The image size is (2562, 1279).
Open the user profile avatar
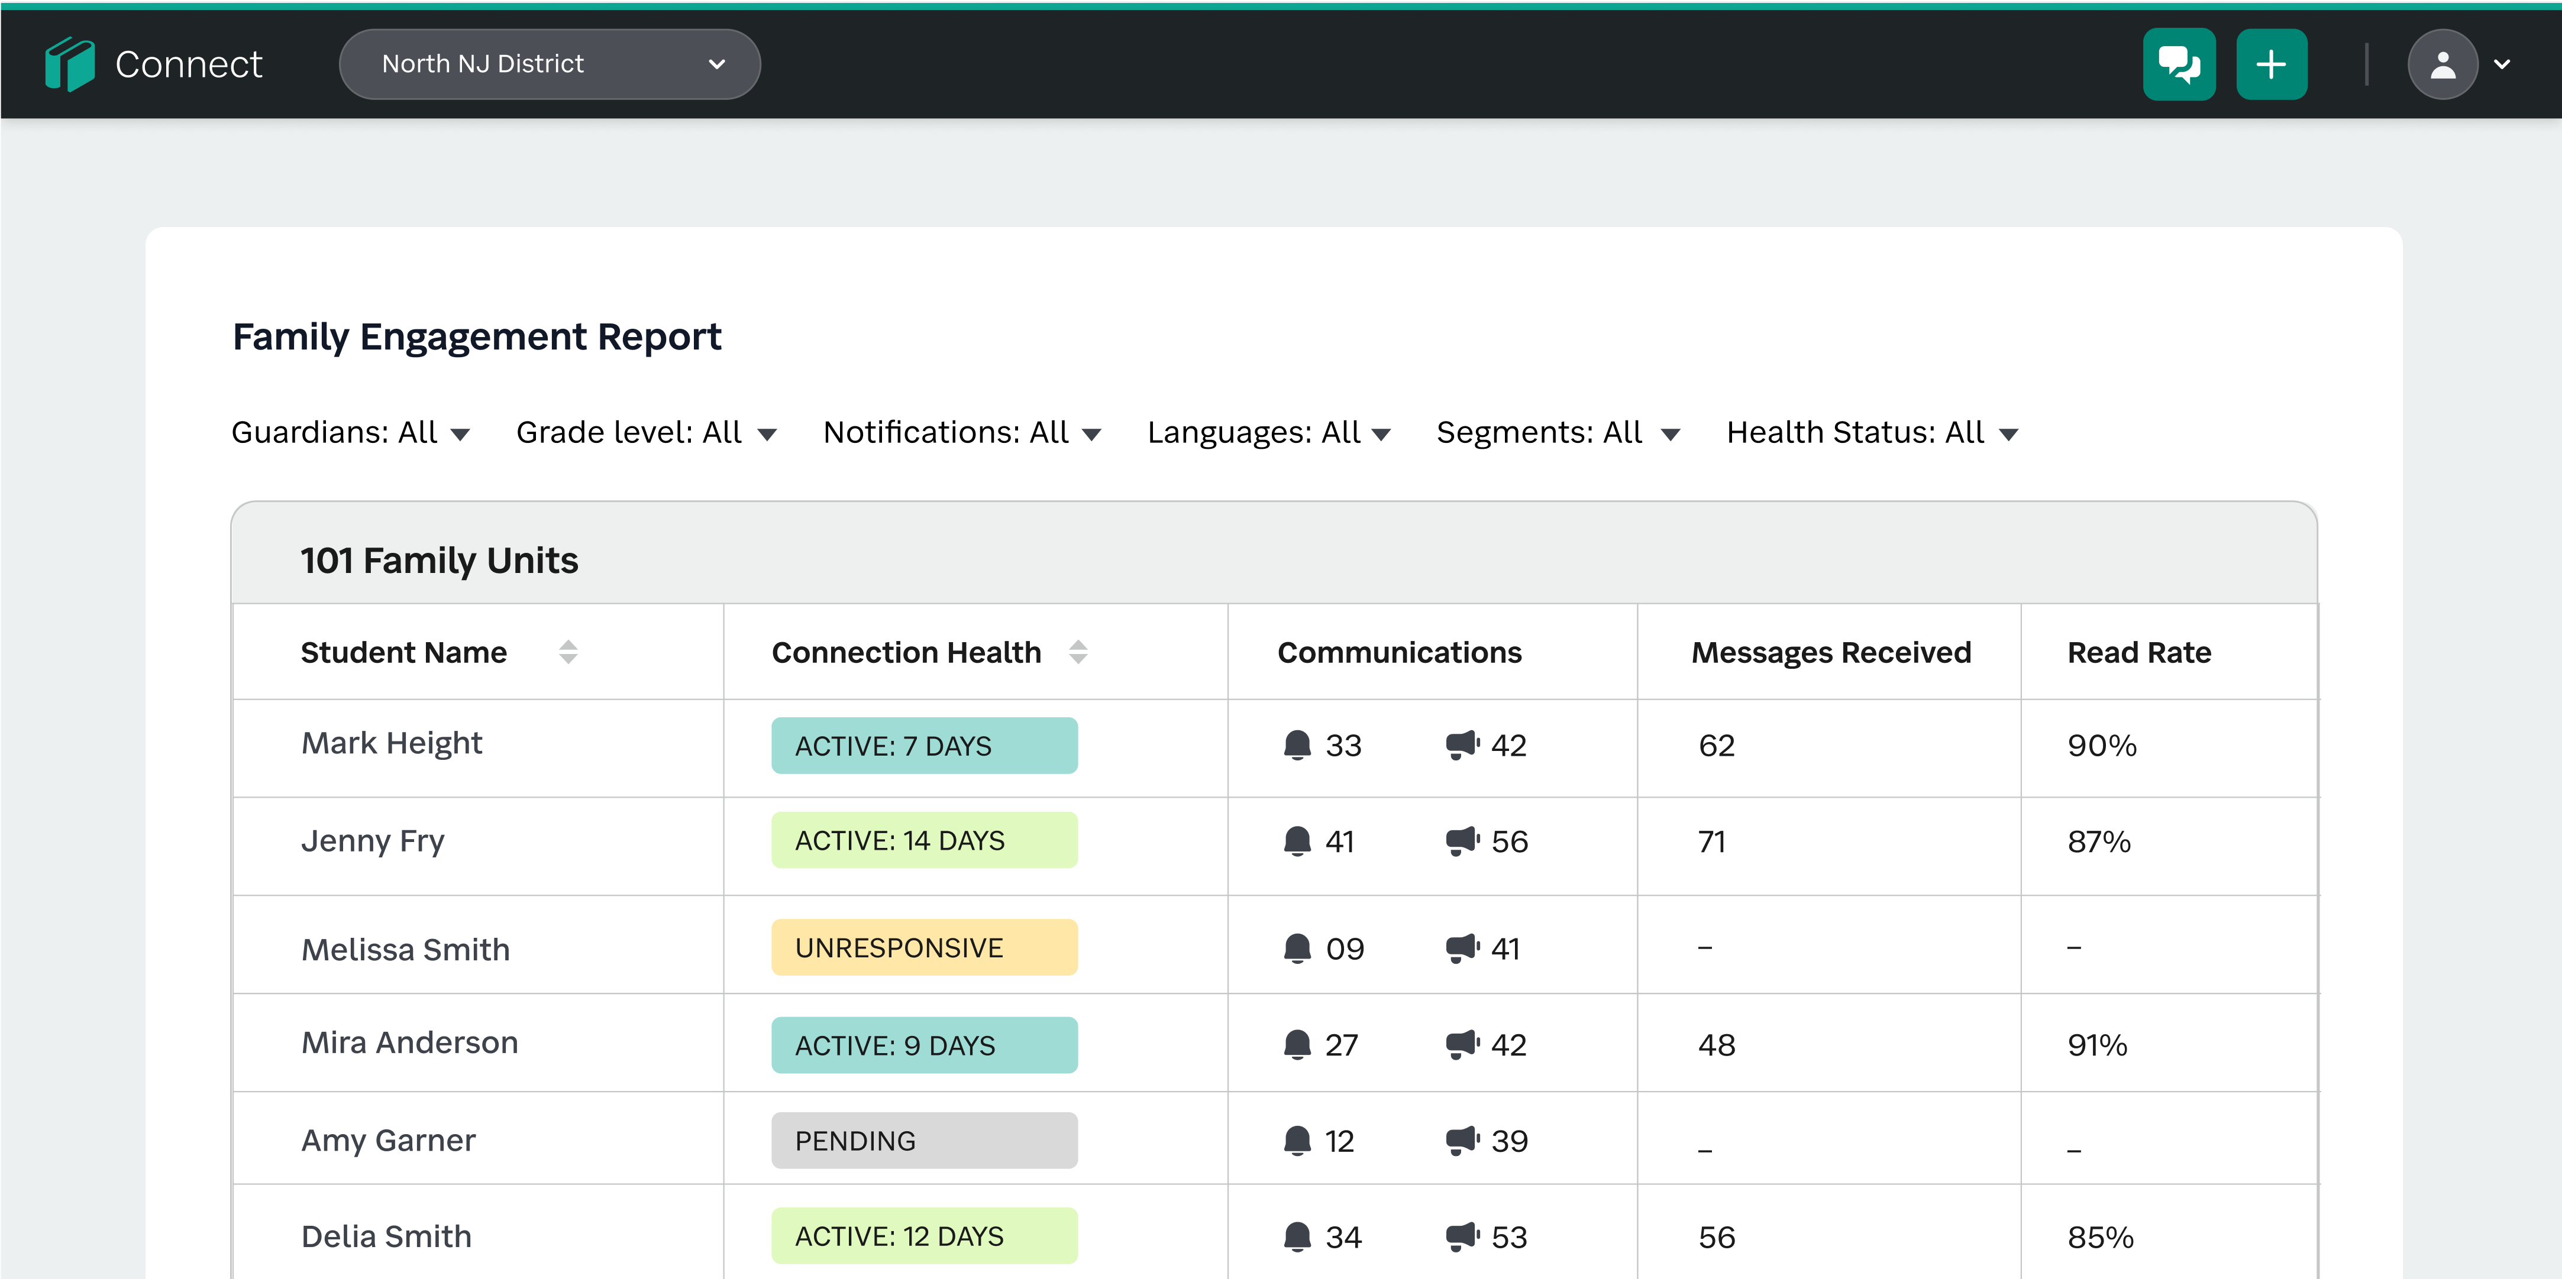(x=2443, y=64)
